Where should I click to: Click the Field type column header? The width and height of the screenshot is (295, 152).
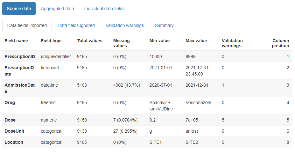(x=51, y=41)
